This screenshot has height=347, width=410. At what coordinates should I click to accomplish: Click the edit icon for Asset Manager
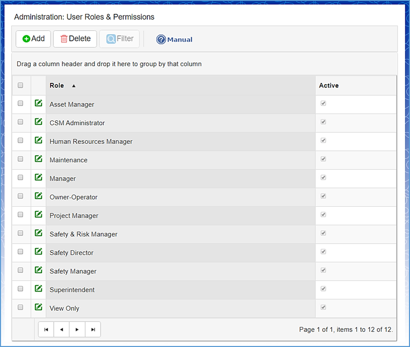point(38,103)
